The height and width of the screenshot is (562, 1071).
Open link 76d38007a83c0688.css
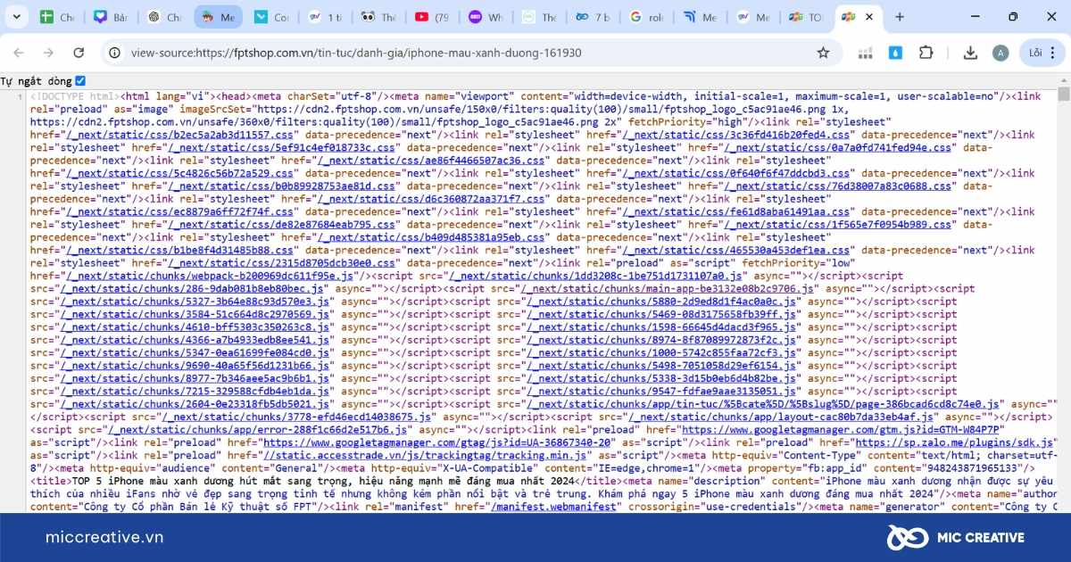[838, 186]
